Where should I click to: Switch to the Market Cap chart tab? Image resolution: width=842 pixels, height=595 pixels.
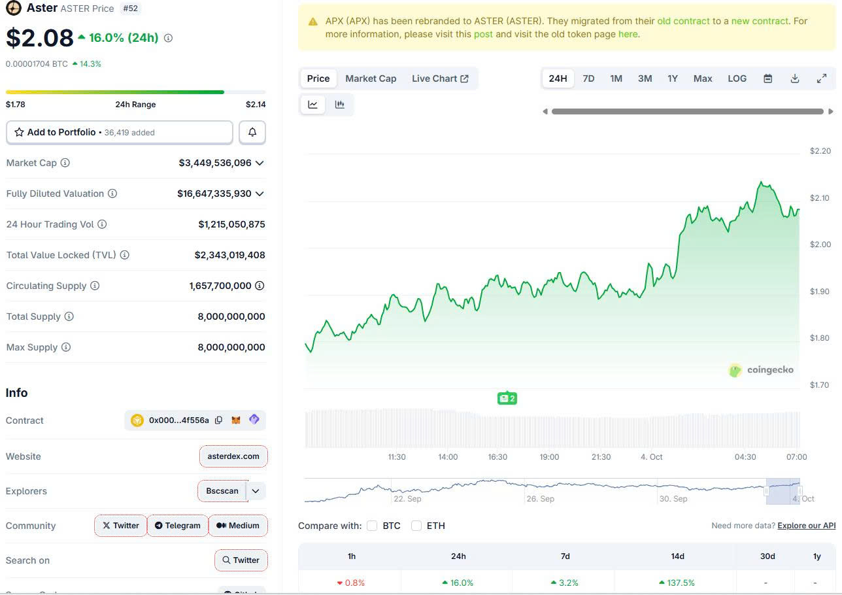[371, 78]
